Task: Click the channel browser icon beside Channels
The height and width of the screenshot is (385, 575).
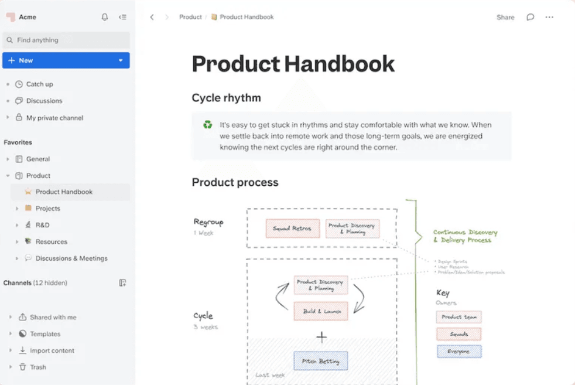Action: coord(122,283)
